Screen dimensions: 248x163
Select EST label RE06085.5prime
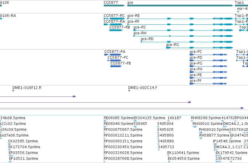tap(118, 118)
